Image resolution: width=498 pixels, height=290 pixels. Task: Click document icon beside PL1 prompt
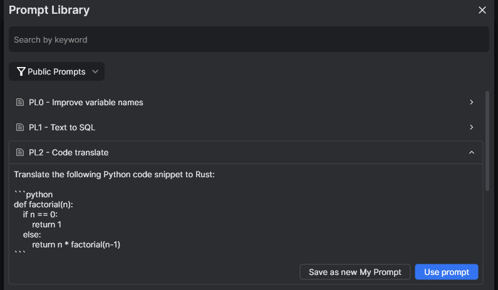(20, 127)
